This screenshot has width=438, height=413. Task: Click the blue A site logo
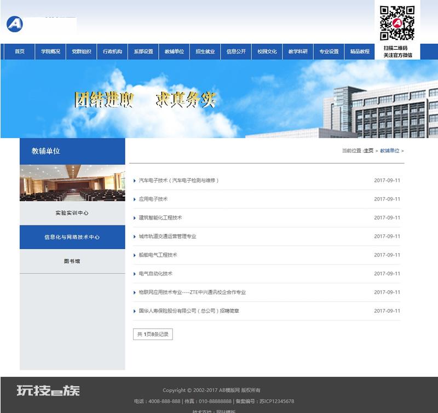point(15,24)
